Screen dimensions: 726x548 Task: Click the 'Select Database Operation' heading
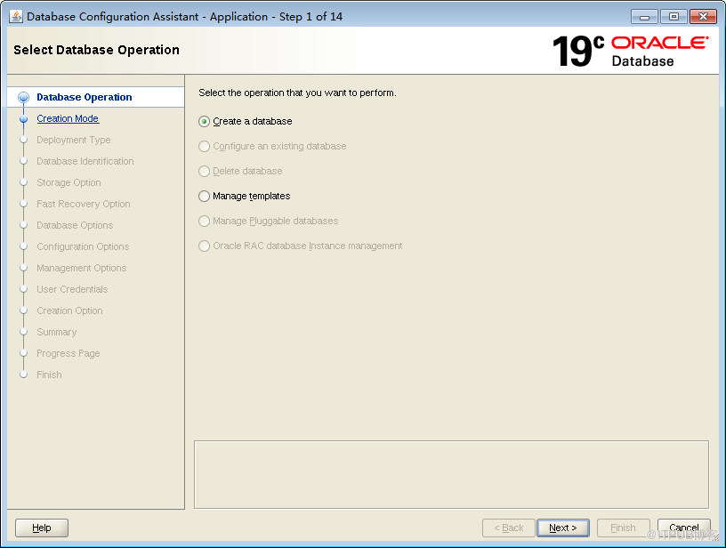(96, 50)
